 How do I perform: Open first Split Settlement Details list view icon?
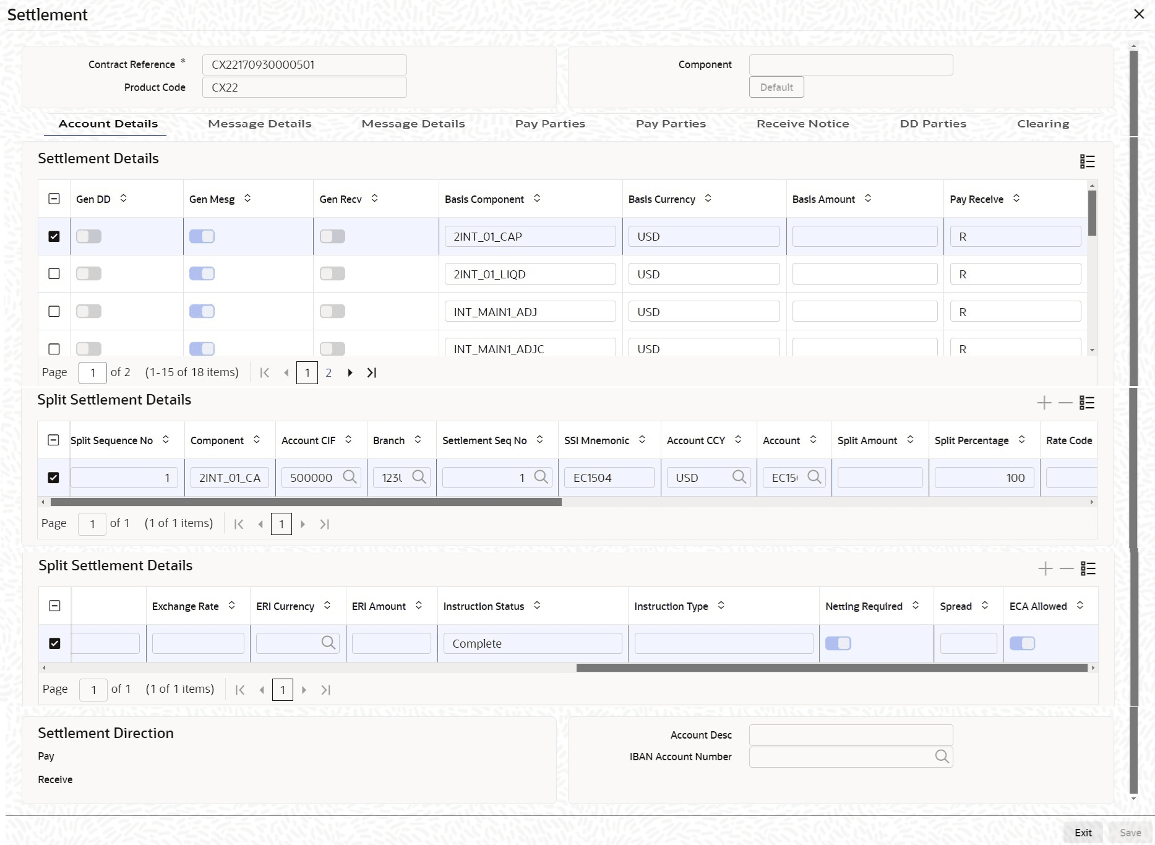click(x=1087, y=403)
